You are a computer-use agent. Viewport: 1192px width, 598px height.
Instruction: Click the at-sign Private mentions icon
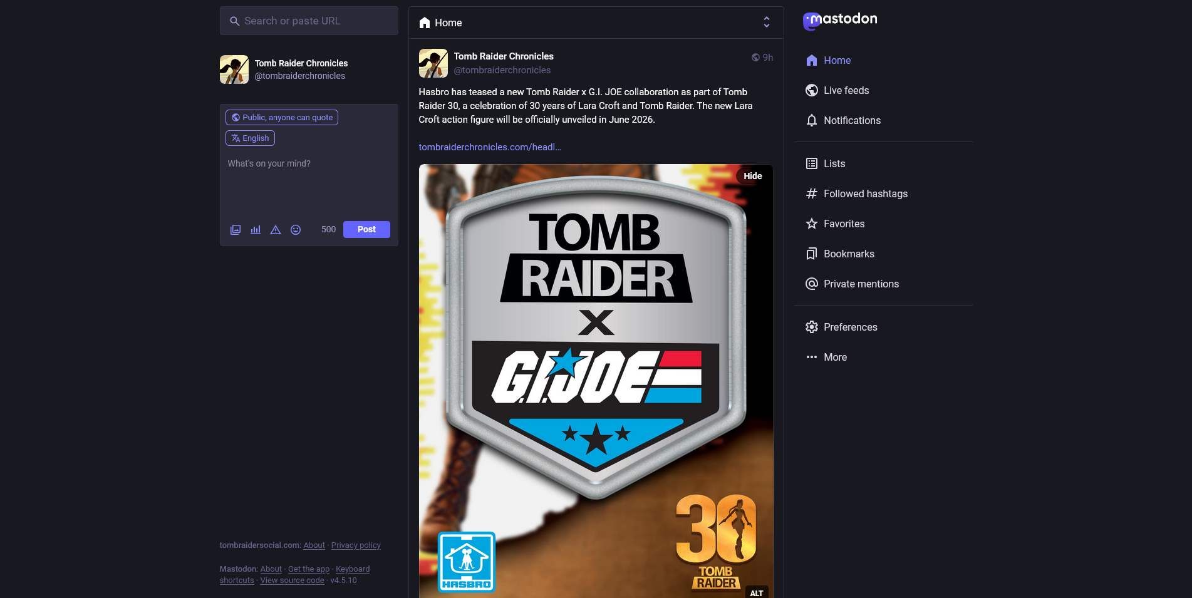point(812,284)
